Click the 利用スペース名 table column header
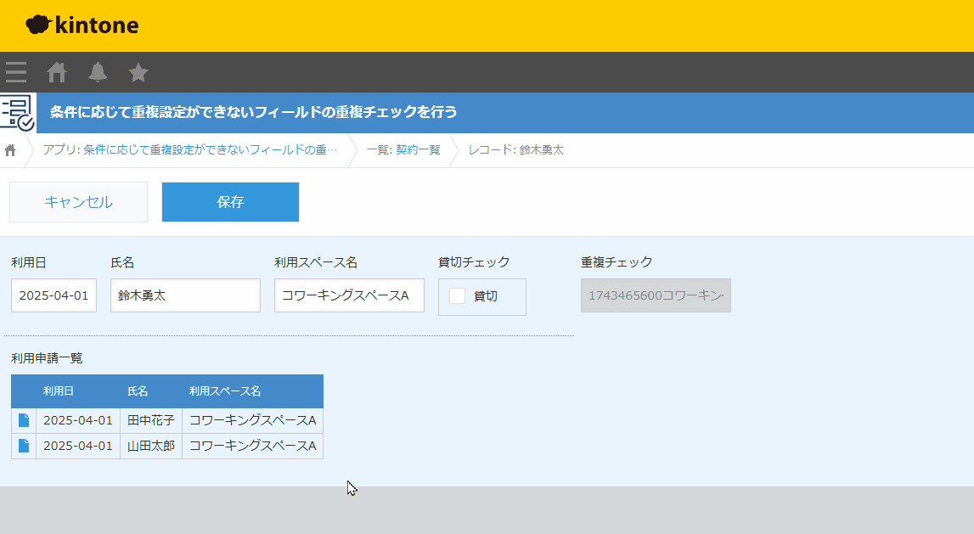 pos(225,391)
